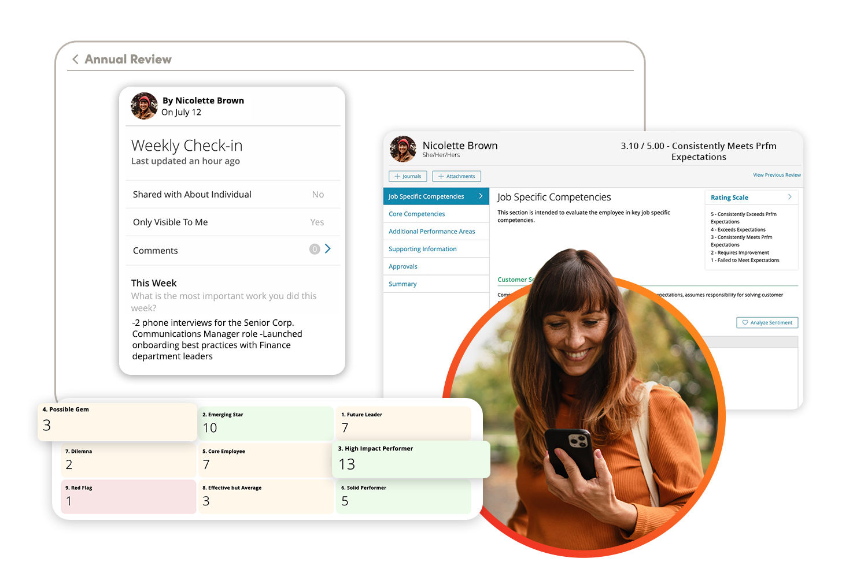Select Effective but Average box
Image resolution: width=853 pixels, height=588 pixels.
tap(266, 497)
